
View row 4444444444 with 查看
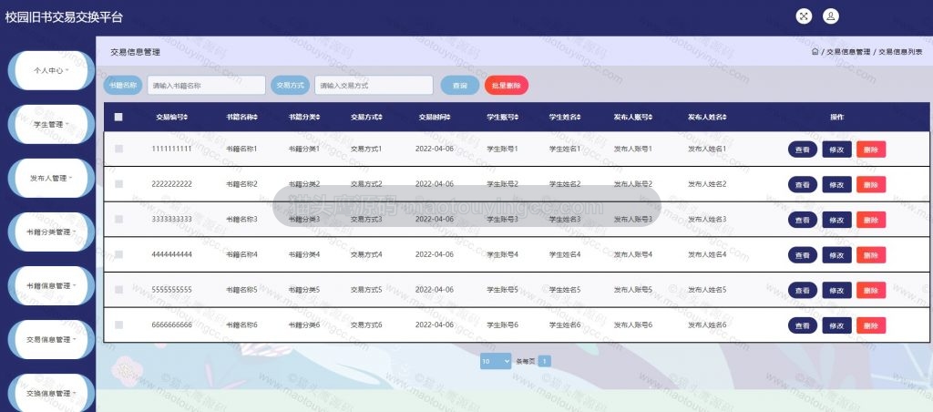[x=803, y=255]
